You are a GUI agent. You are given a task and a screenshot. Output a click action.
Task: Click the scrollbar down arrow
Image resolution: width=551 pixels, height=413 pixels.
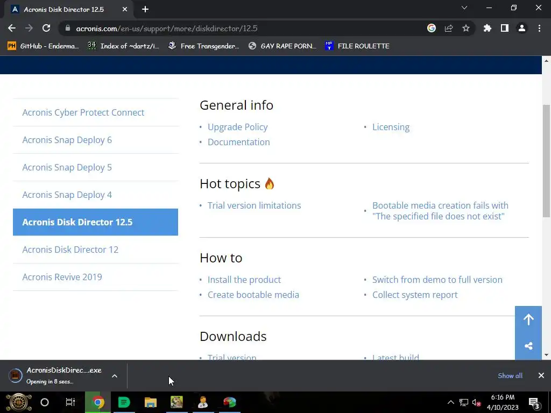(547, 355)
